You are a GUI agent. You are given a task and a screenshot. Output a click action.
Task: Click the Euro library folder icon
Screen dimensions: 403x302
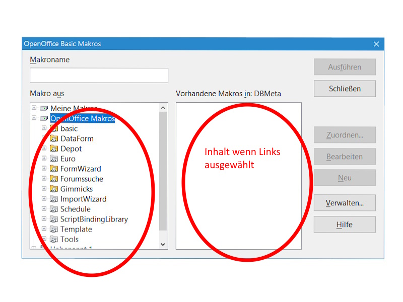pyautogui.click(x=54, y=159)
